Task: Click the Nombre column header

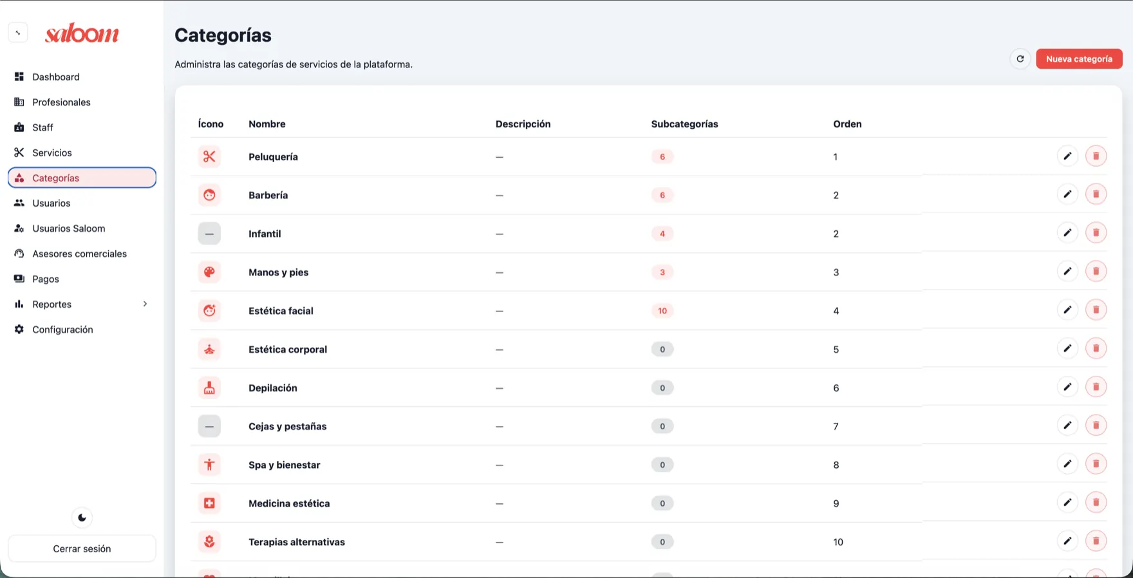Action: click(267, 124)
